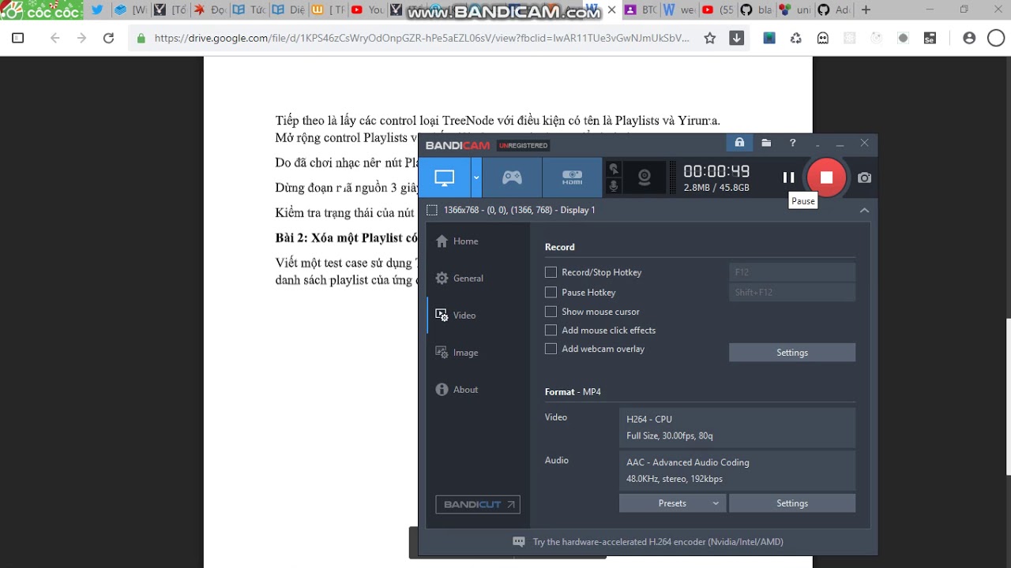Click the browser download arrow icon
The height and width of the screenshot is (568, 1011).
736,38
